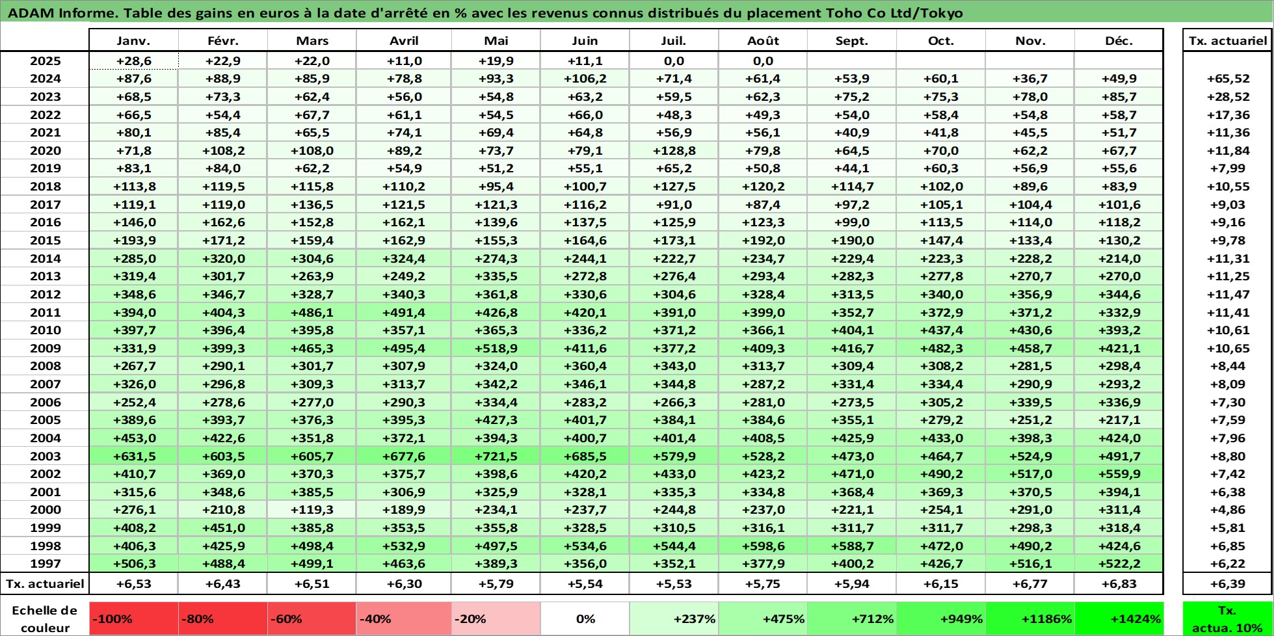Select cell +320,0 in February 2014
The height and width of the screenshot is (636, 1274).
coord(223,258)
